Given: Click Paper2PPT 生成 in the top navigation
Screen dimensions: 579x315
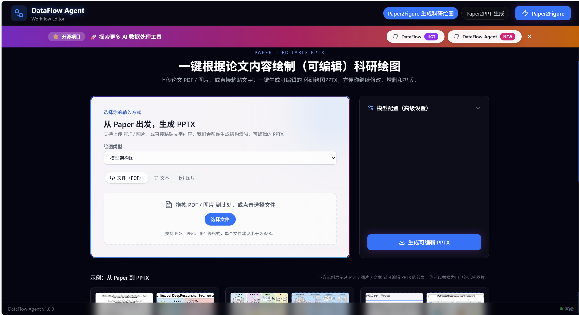Looking at the screenshot, I should click(x=485, y=13).
